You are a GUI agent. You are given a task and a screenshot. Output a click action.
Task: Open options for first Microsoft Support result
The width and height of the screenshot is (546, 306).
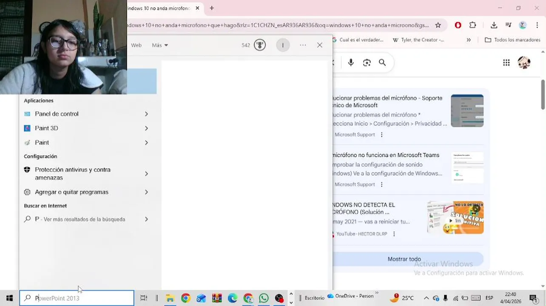tap(381, 135)
